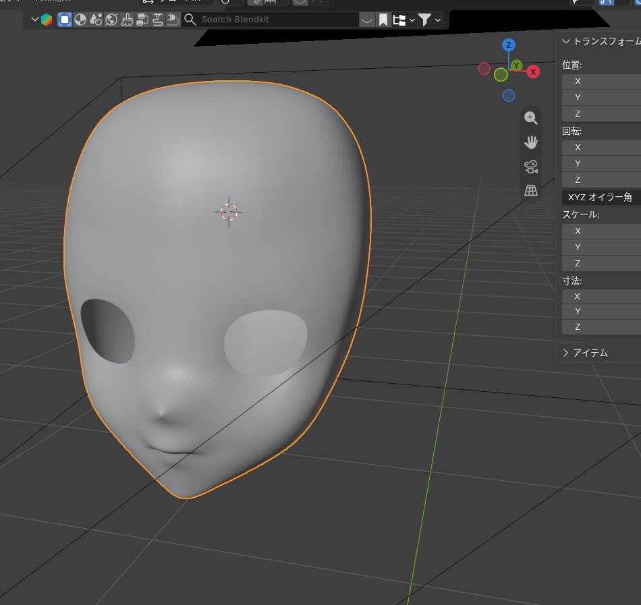Click the BlendKit filter funnel icon
Image resolution: width=641 pixels, height=605 pixels.
pyautogui.click(x=424, y=20)
